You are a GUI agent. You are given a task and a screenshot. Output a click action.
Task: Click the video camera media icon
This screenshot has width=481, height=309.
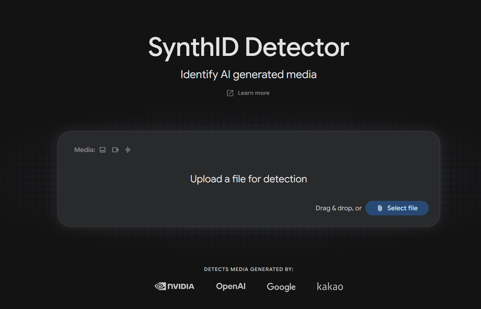click(x=116, y=150)
